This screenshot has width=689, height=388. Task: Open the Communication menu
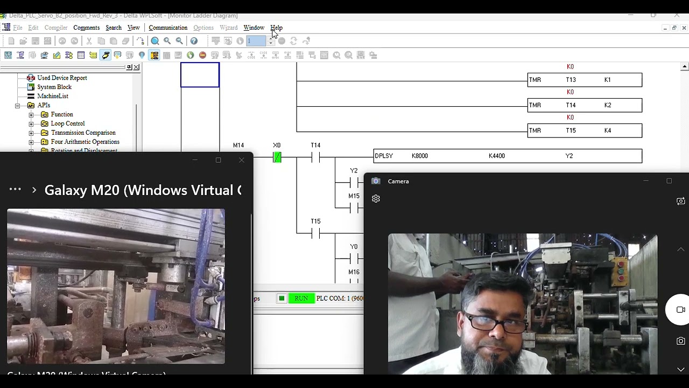click(x=168, y=27)
